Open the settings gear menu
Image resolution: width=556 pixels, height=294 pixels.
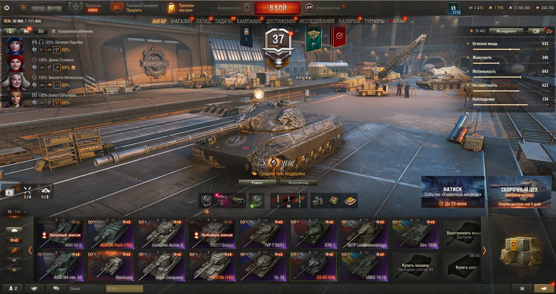pyautogui.click(x=7, y=8)
